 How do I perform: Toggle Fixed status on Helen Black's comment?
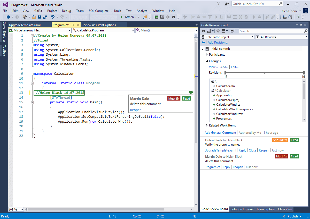coord(294,140)
